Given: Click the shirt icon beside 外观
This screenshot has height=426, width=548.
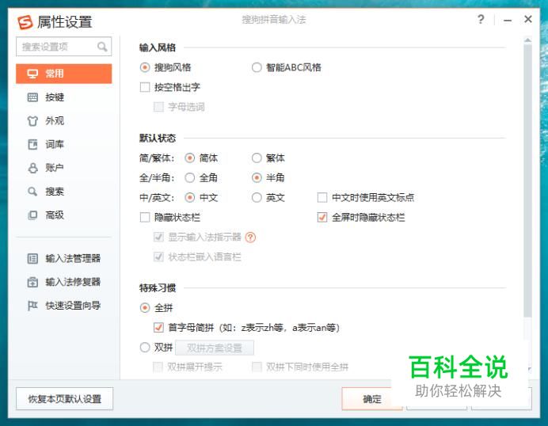Looking at the screenshot, I should (x=32, y=121).
